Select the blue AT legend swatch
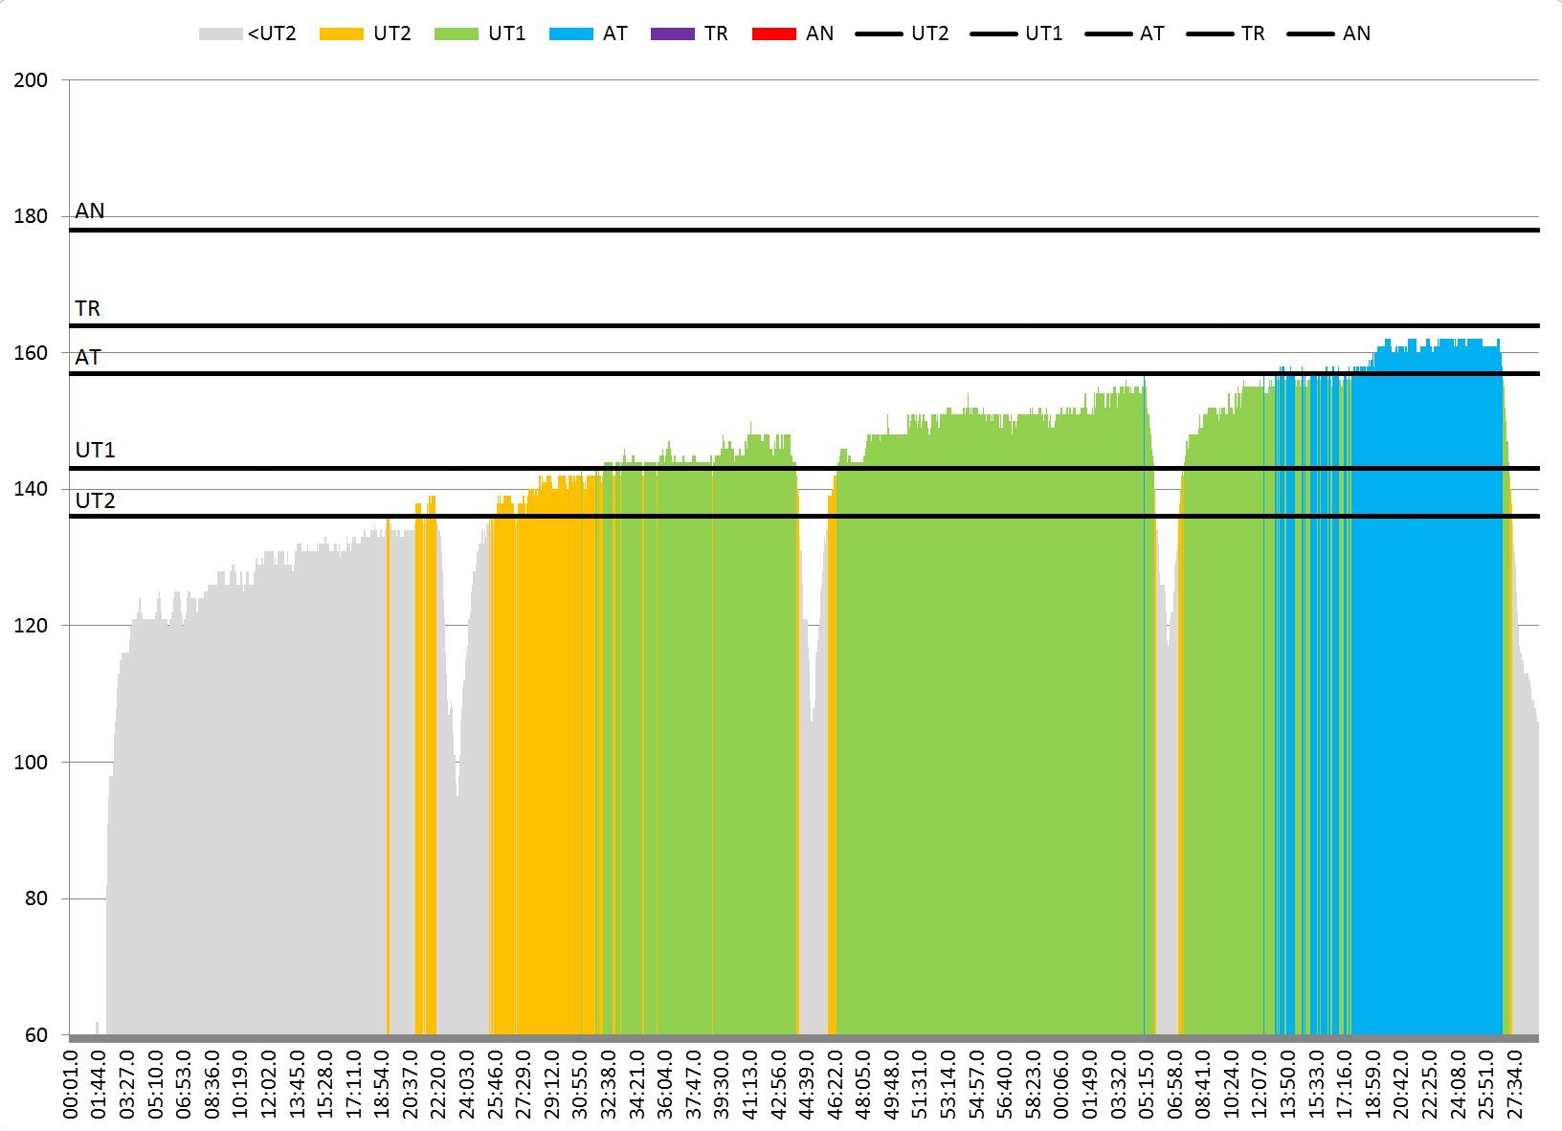This screenshot has height=1131, width=1562. [x=570, y=34]
